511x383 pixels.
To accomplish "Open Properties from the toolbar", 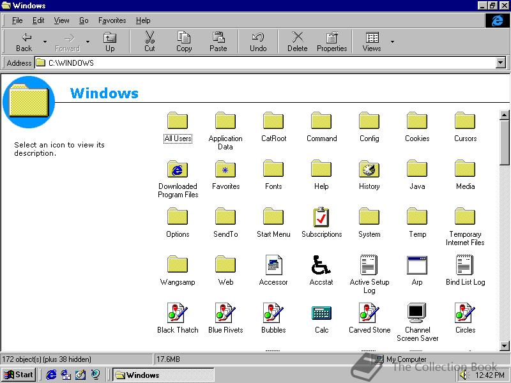I will tap(332, 42).
